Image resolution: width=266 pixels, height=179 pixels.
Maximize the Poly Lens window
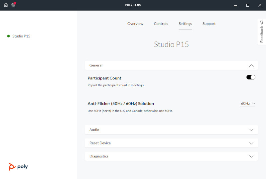(247, 5)
